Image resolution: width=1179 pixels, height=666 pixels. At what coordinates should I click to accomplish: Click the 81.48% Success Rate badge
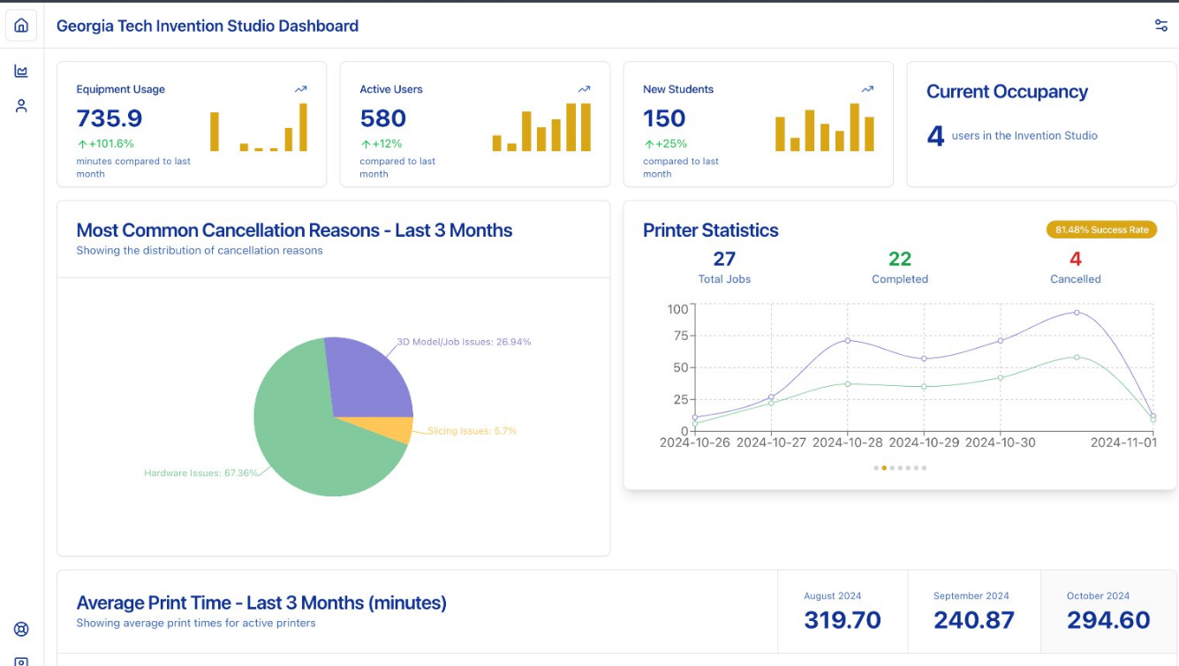(1101, 230)
